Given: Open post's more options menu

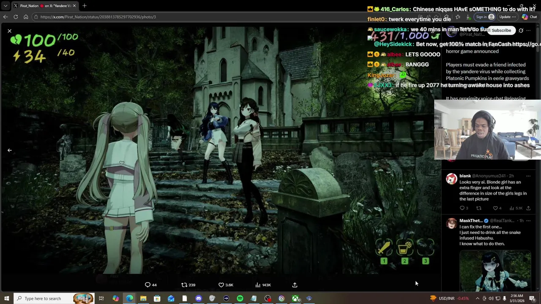Looking at the screenshot, I should tap(528, 30).
